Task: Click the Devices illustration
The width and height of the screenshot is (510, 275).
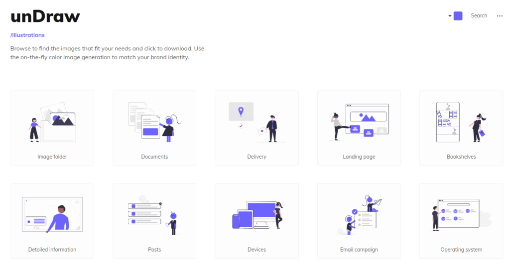Action: pyautogui.click(x=256, y=215)
